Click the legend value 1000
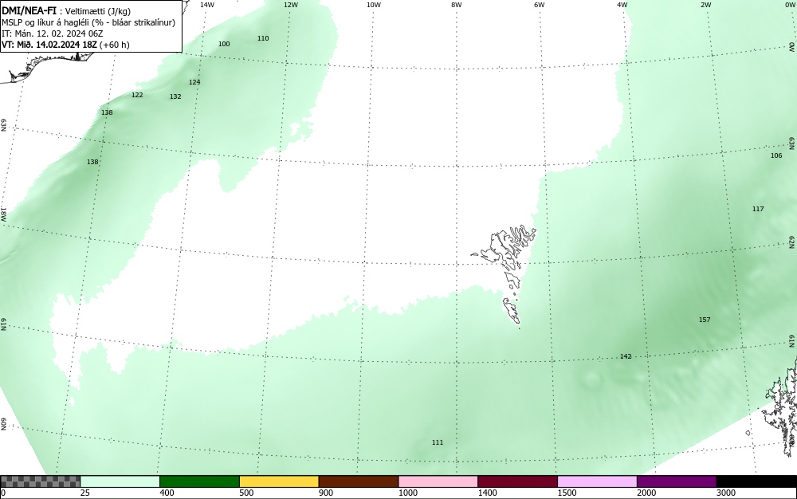This screenshot has width=797, height=499. point(407,493)
